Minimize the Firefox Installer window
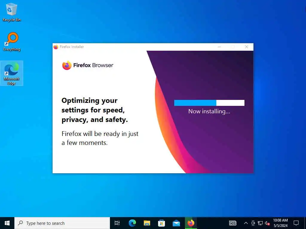 click(219, 47)
